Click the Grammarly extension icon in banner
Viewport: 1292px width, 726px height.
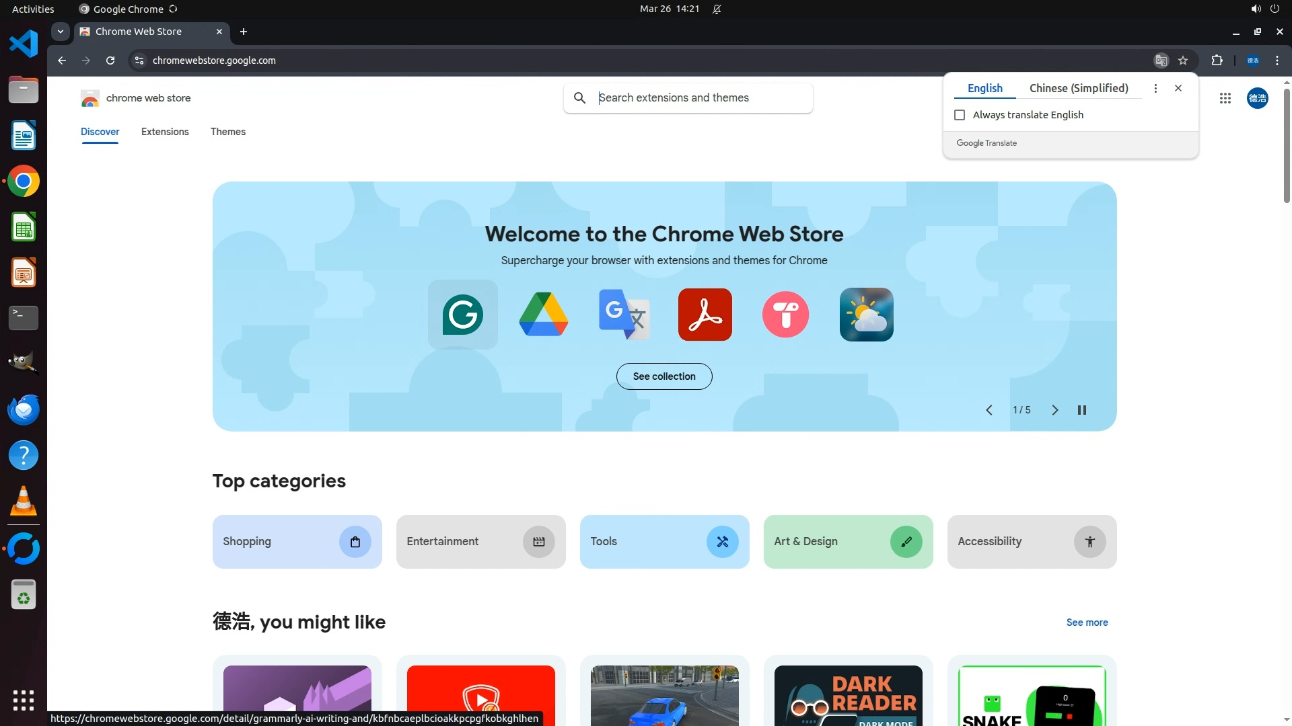(462, 315)
